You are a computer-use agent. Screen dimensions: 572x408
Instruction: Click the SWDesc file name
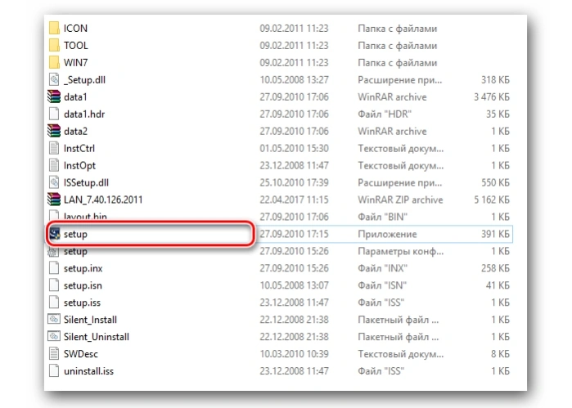tap(81, 354)
